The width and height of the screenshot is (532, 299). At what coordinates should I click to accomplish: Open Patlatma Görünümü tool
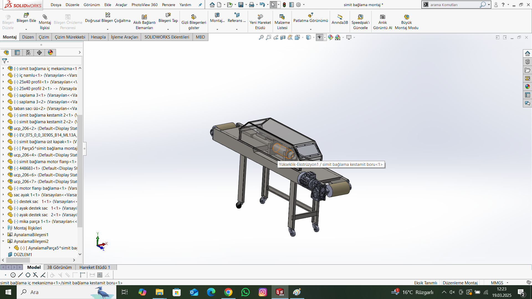point(310,15)
